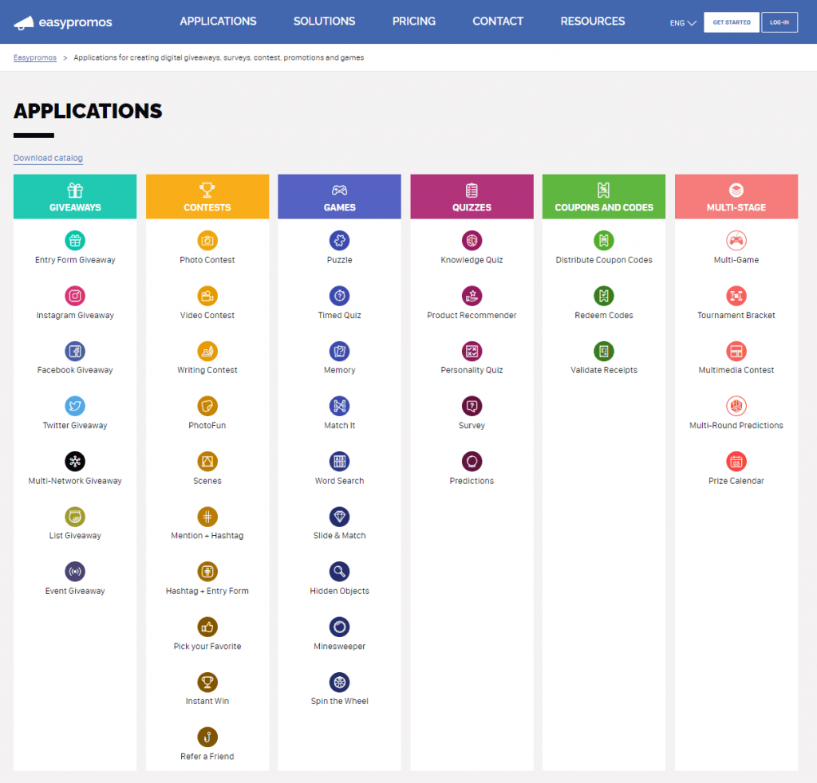Select the Instant Win trophy icon
Image resolution: width=817 pixels, height=783 pixels.
[207, 682]
